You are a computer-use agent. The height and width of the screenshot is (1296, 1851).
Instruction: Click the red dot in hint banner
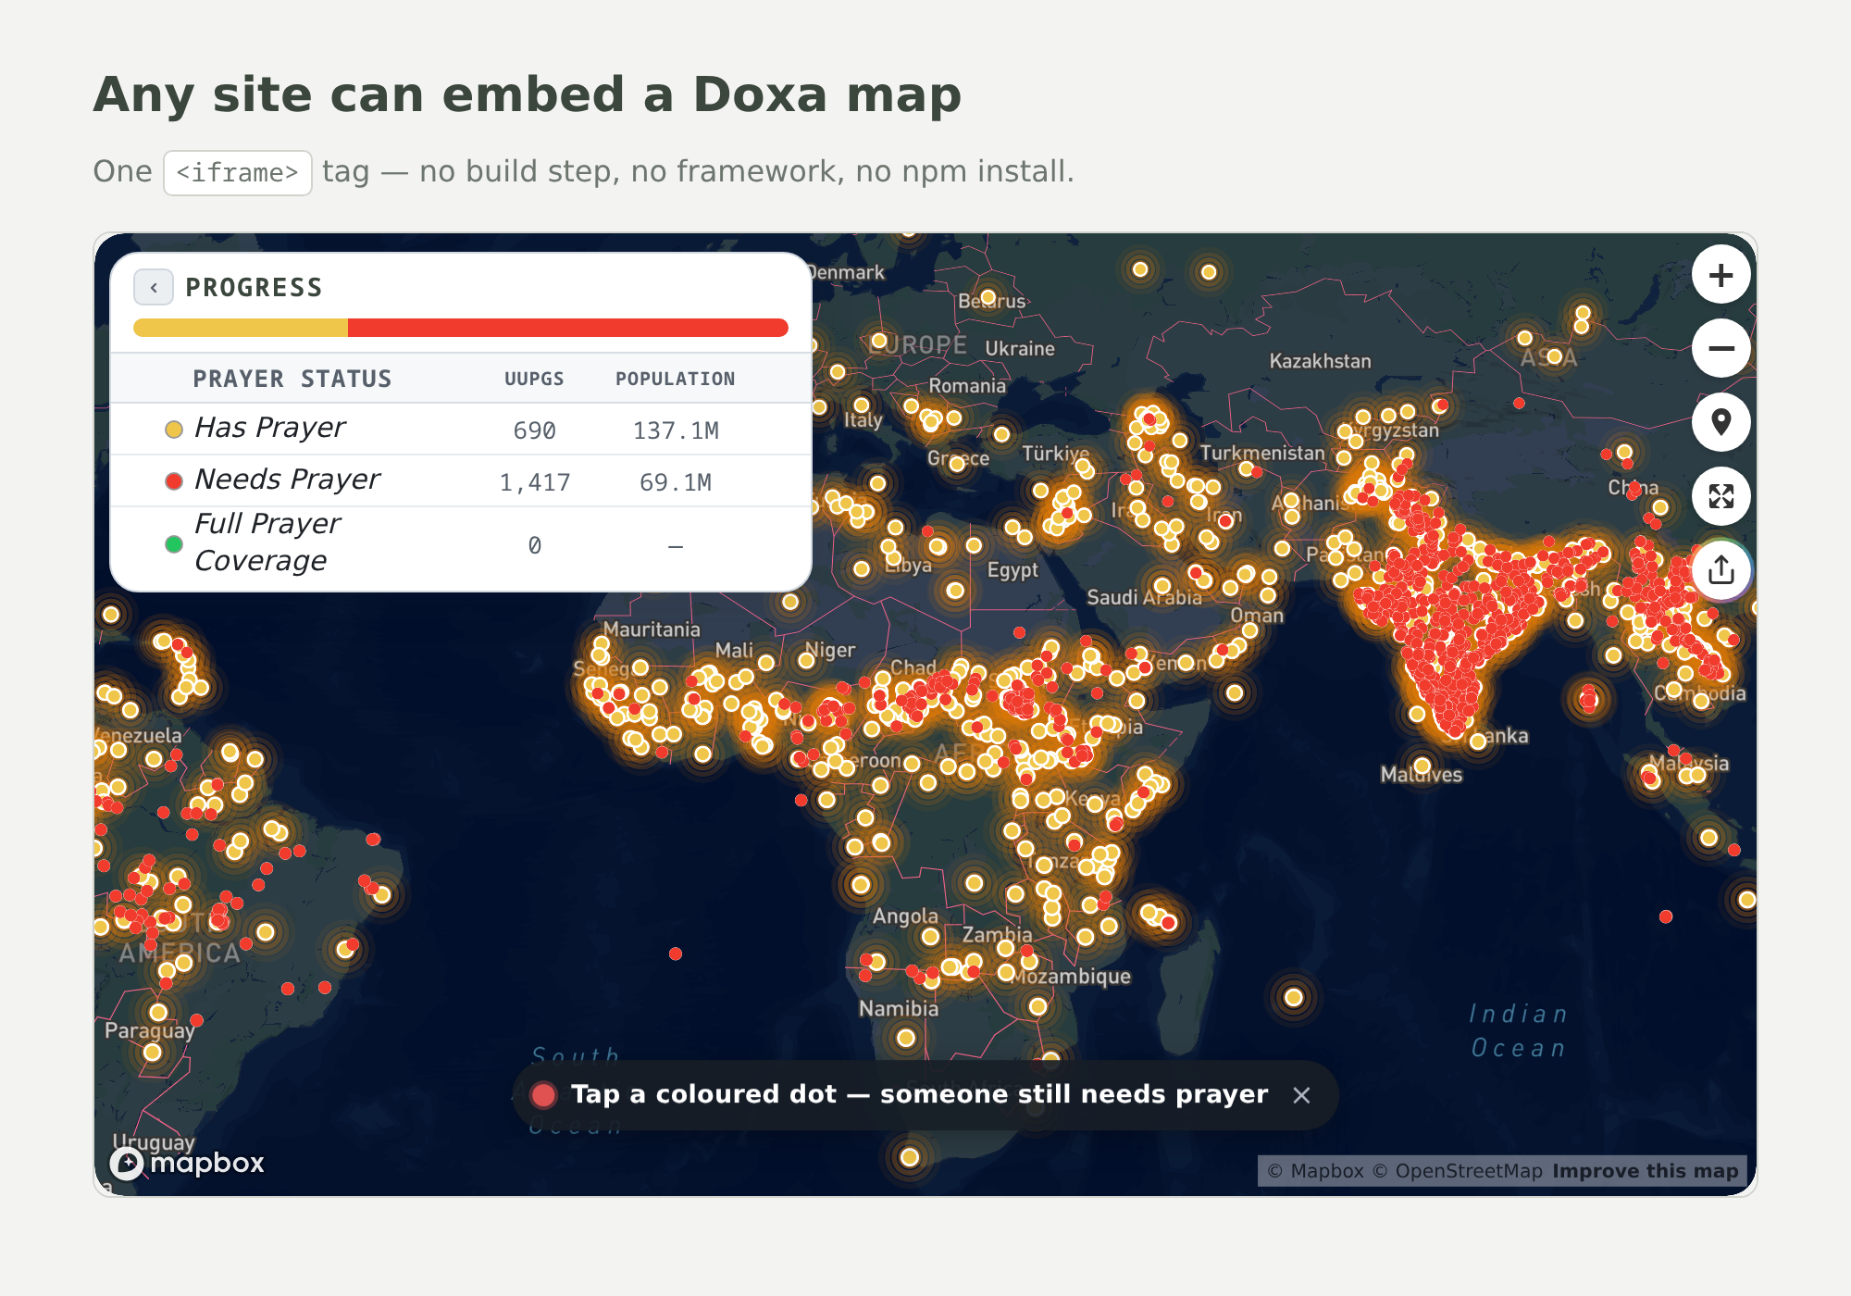(543, 1095)
